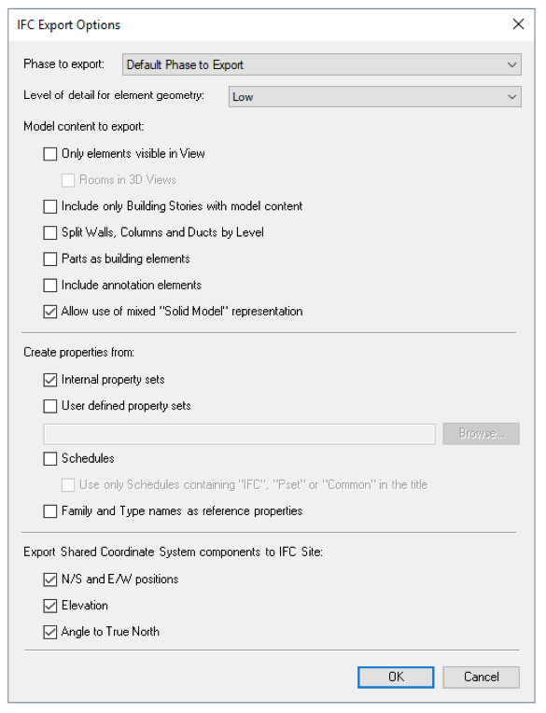The height and width of the screenshot is (713, 546).
Task: Open the Phase to export dropdown
Action: pyautogui.click(x=321, y=64)
